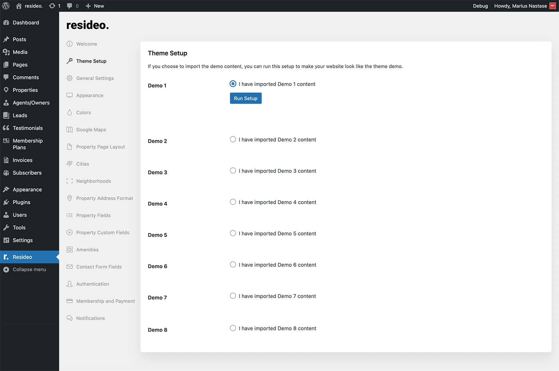
Task: Click the user avatar in admin bar
Action: click(x=553, y=6)
